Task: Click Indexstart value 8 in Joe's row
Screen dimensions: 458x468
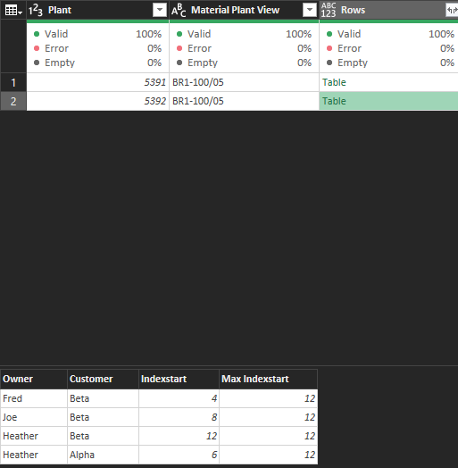Action: coord(179,417)
